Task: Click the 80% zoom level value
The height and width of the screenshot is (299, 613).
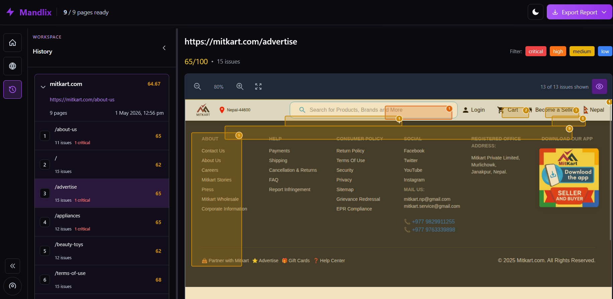Action: point(219,87)
